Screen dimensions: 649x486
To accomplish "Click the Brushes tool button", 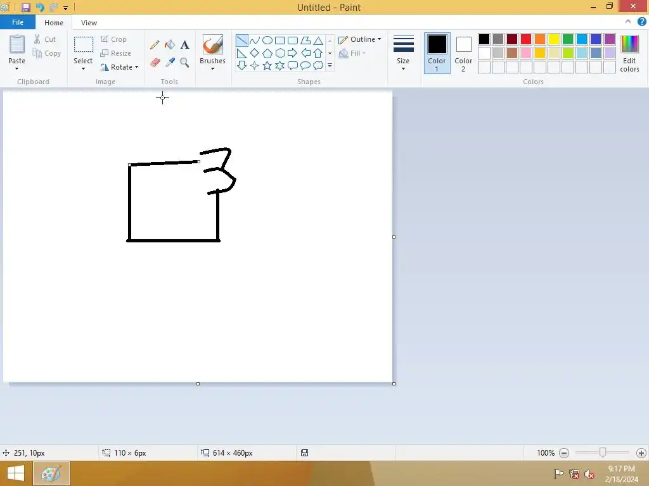I will [213, 45].
